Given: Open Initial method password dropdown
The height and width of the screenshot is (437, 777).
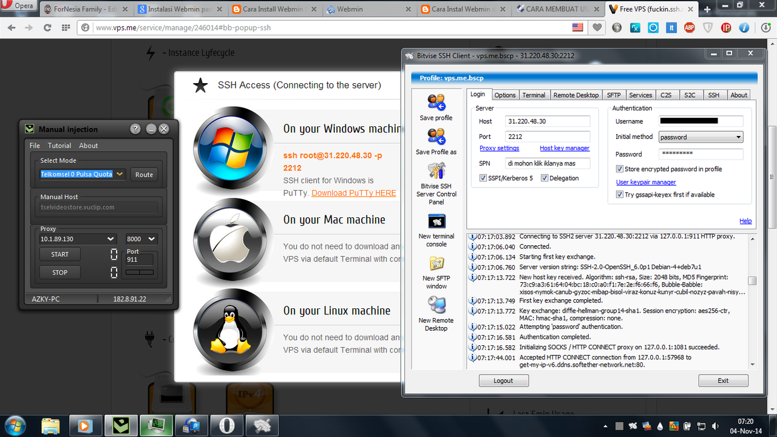Looking at the screenshot, I should tap(701, 137).
